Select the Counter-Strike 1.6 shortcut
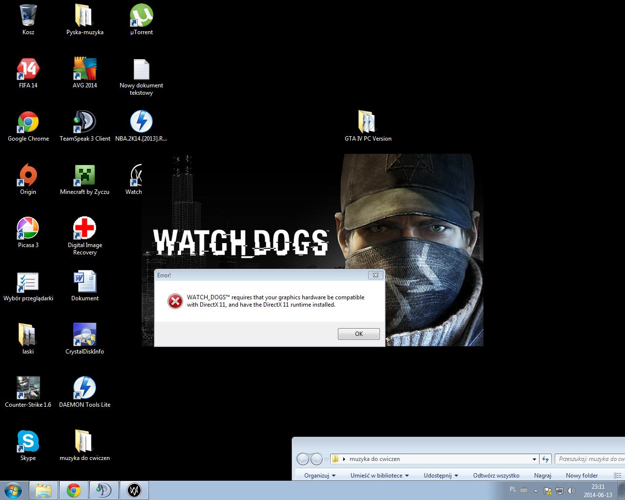Screen dimensions: 625x500 point(28,392)
